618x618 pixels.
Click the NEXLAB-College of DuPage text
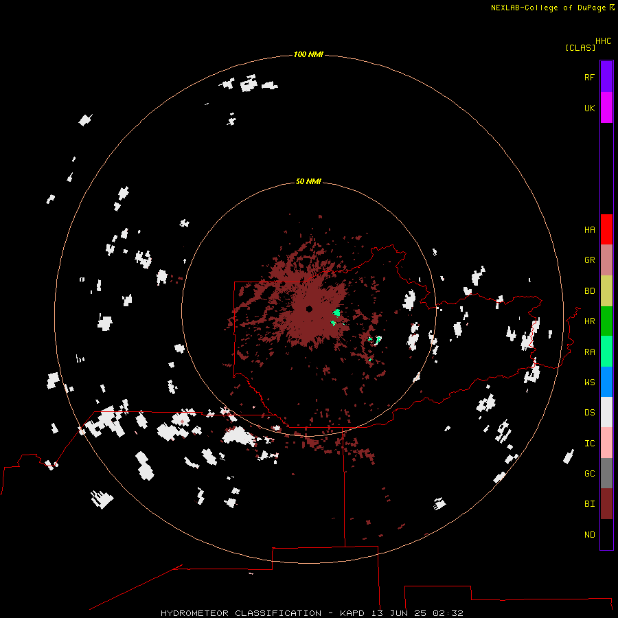[549, 8]
